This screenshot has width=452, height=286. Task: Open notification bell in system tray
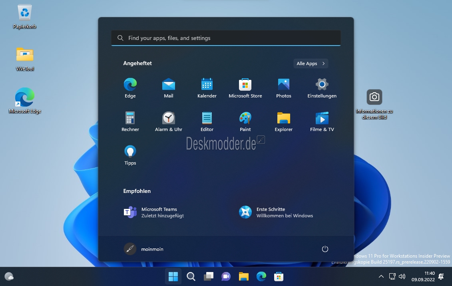click(441, 276)
